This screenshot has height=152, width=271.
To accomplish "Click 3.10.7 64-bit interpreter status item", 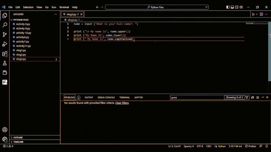I will [235, 146].
